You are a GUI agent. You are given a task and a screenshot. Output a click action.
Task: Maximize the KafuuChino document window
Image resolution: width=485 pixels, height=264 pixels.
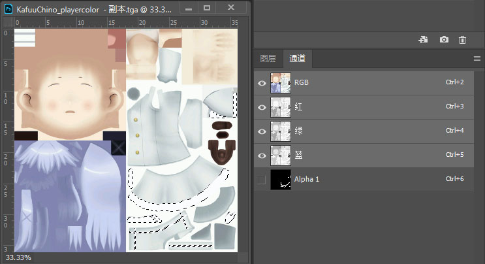tap(207, 8)
